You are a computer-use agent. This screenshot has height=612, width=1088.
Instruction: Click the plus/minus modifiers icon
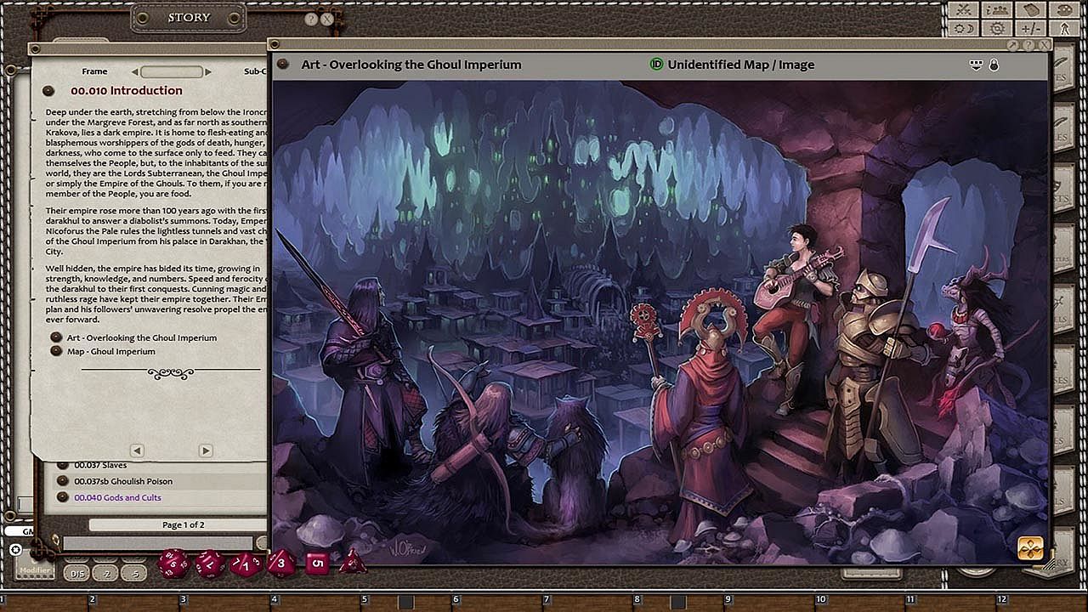1030,29
